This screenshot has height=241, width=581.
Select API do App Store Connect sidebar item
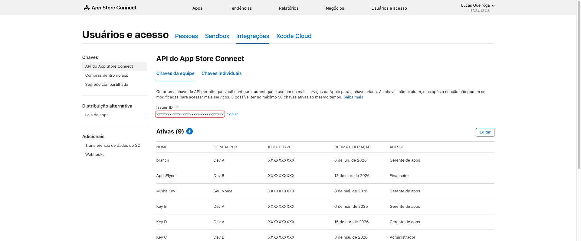(x=115, y=66)
